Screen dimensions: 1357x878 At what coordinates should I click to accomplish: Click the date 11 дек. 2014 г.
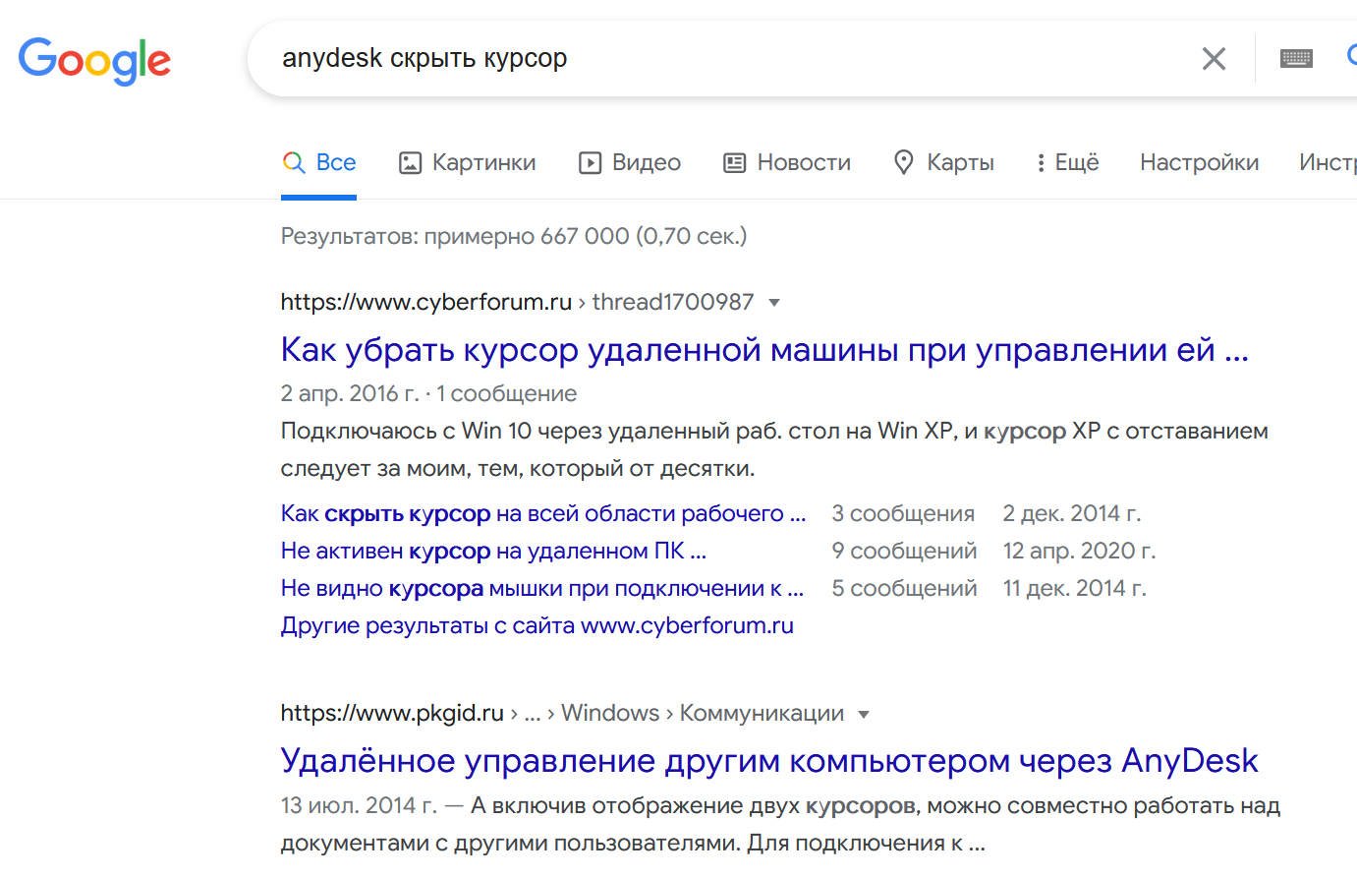click(1075, 588)
